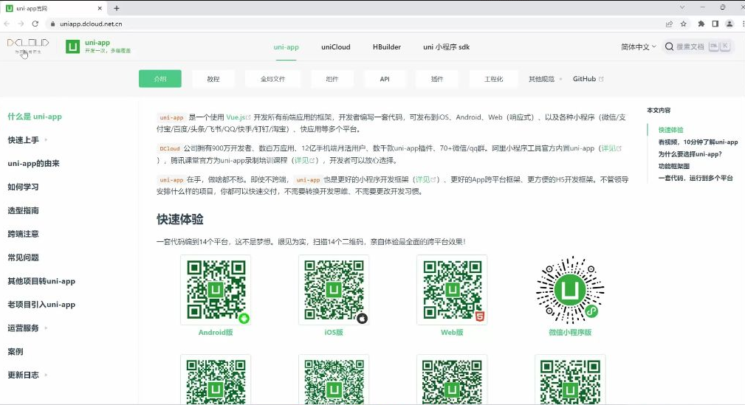Select the 插件 sub-navigation tab
Screen dimensions: 745x405
click(437, 79)
